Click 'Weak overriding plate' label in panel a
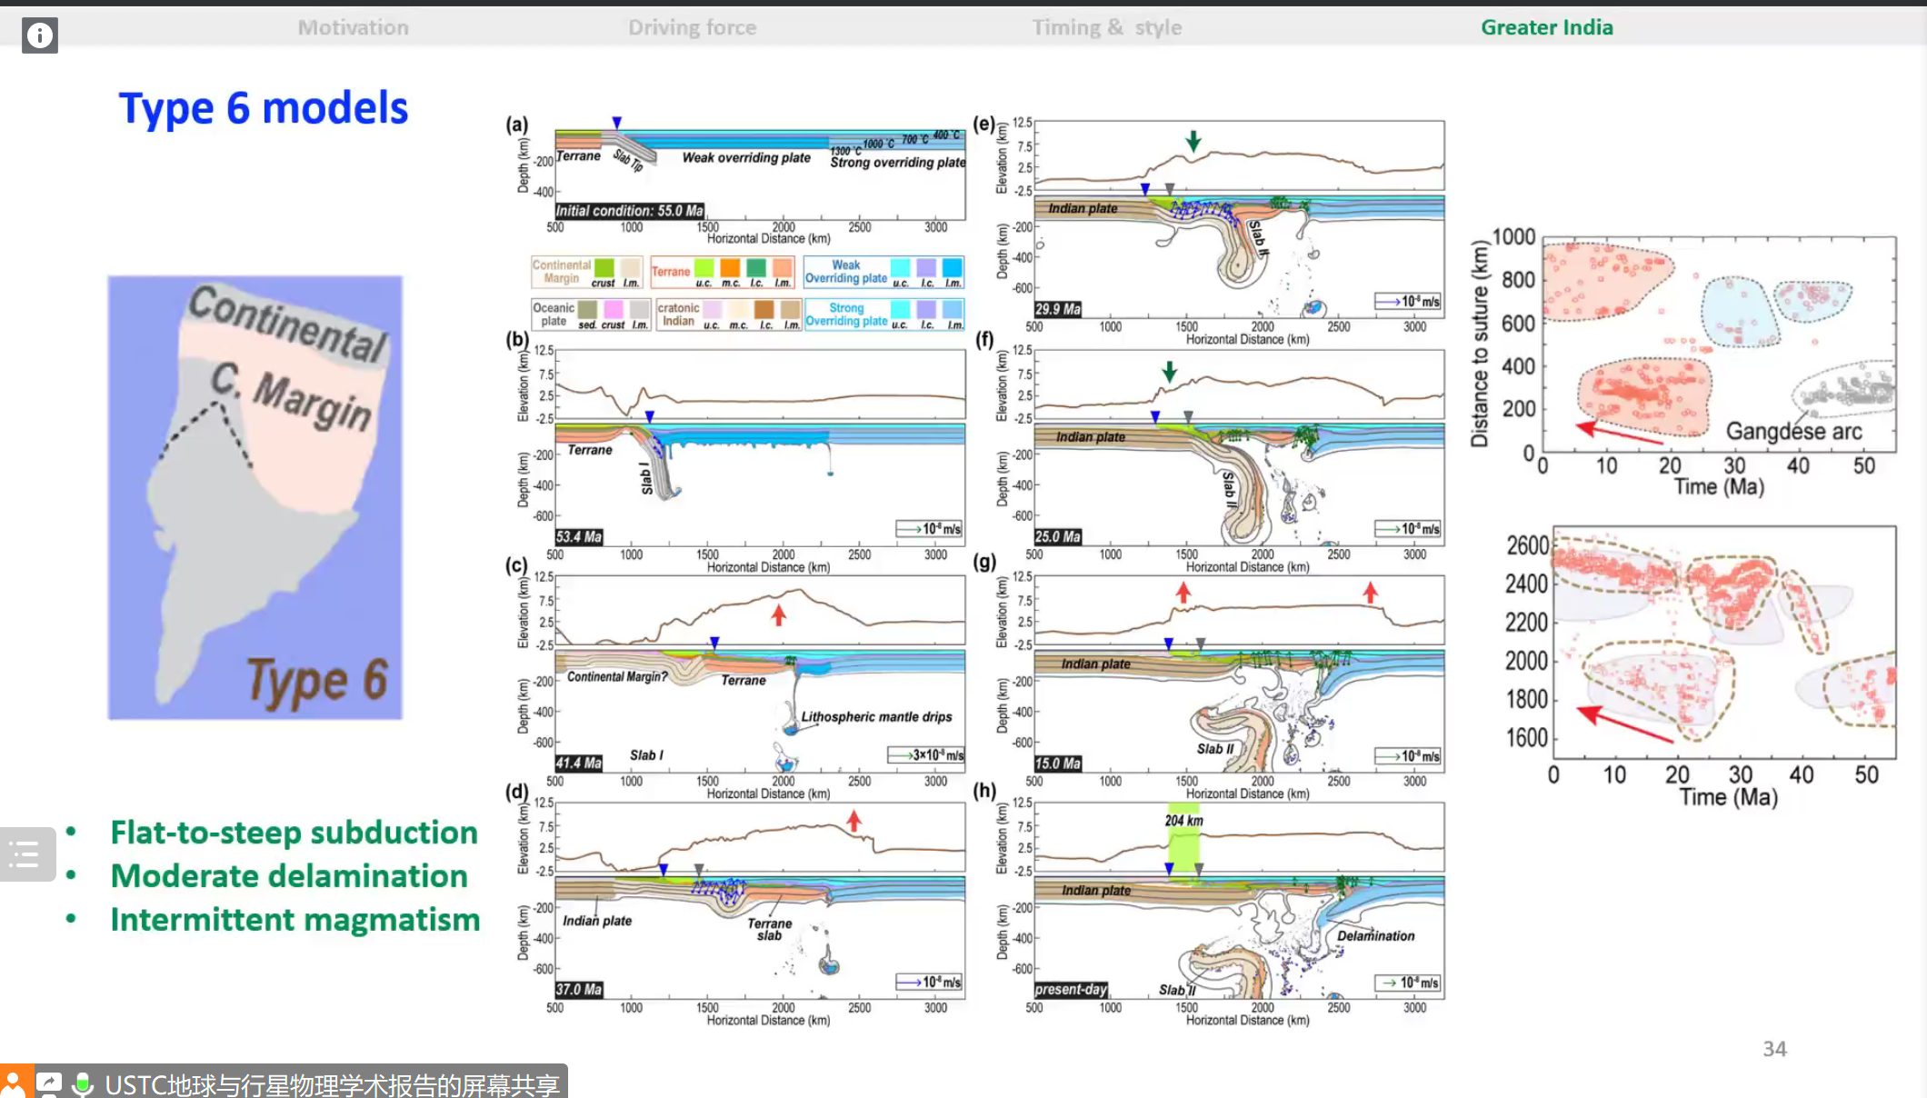Viewport: 1927px width, 1098px height. click(746, 157)
